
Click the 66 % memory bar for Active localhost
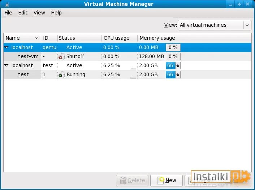tap(173, 65)
